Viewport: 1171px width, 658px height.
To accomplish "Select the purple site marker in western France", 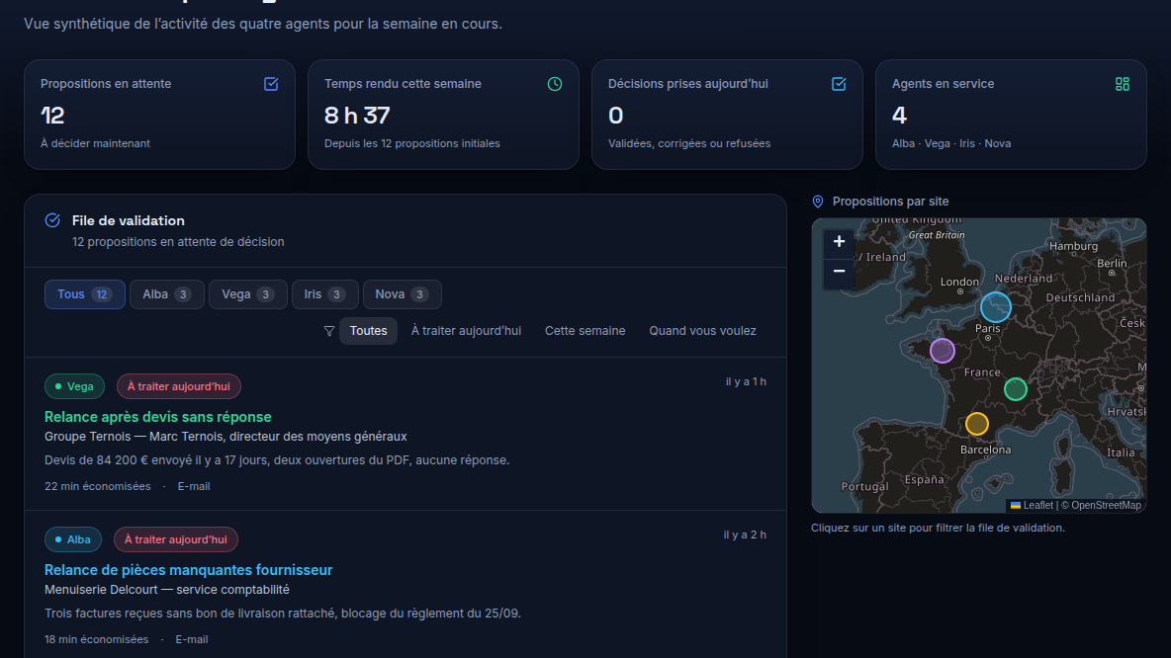I will [943, 350].
